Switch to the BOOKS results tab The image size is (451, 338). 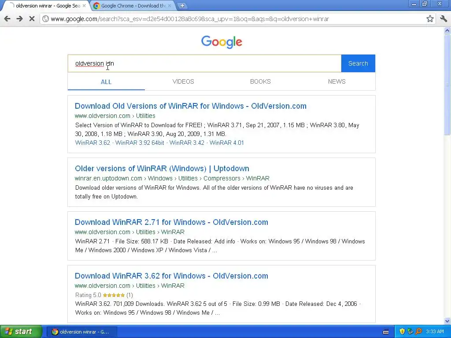coord(260,81)
